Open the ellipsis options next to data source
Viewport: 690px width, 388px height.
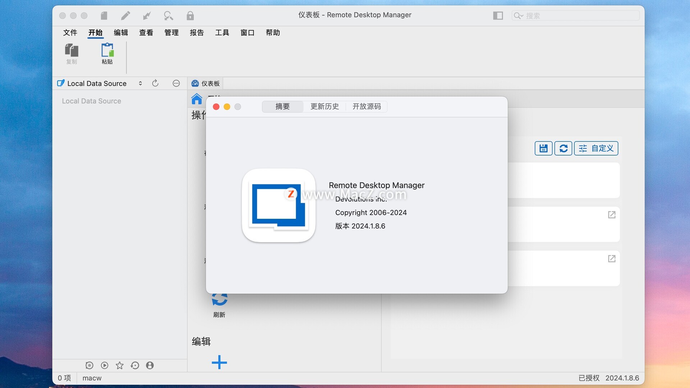(x=176, y=83)
